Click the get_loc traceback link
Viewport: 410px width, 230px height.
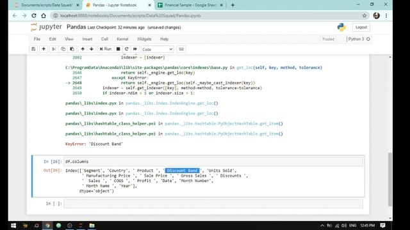pyautogui.click(x=245, y=68)
